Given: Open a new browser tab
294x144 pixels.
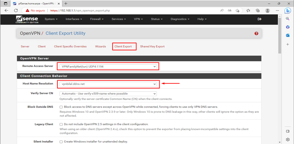Looking at the screenshot, I should tap(66, 4).
